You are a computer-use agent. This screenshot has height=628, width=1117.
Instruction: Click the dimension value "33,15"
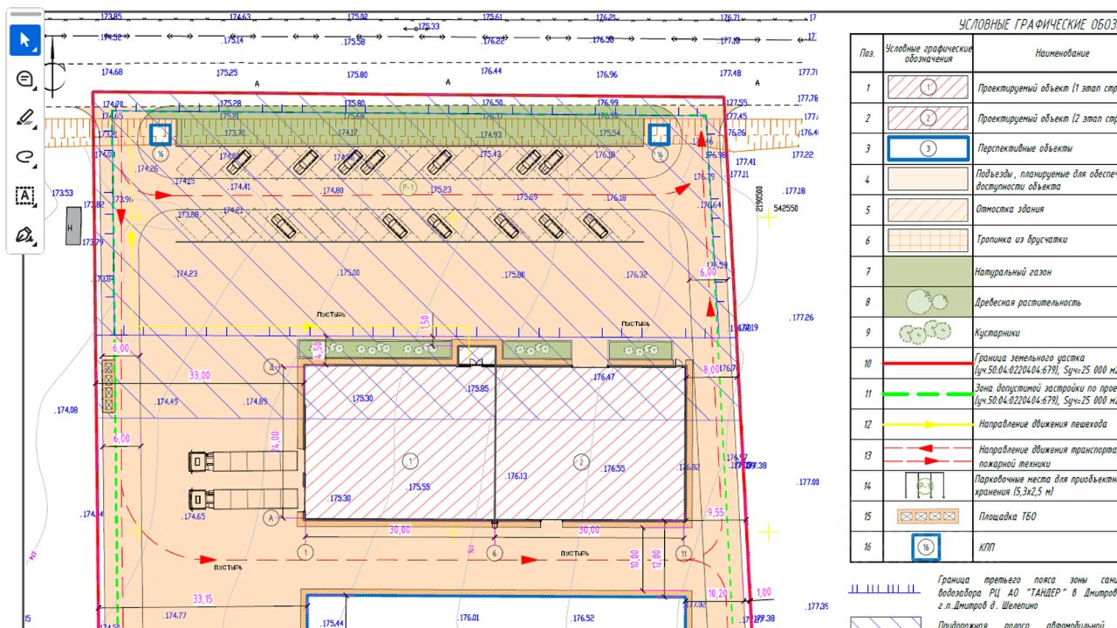click(x=202, y=599)
